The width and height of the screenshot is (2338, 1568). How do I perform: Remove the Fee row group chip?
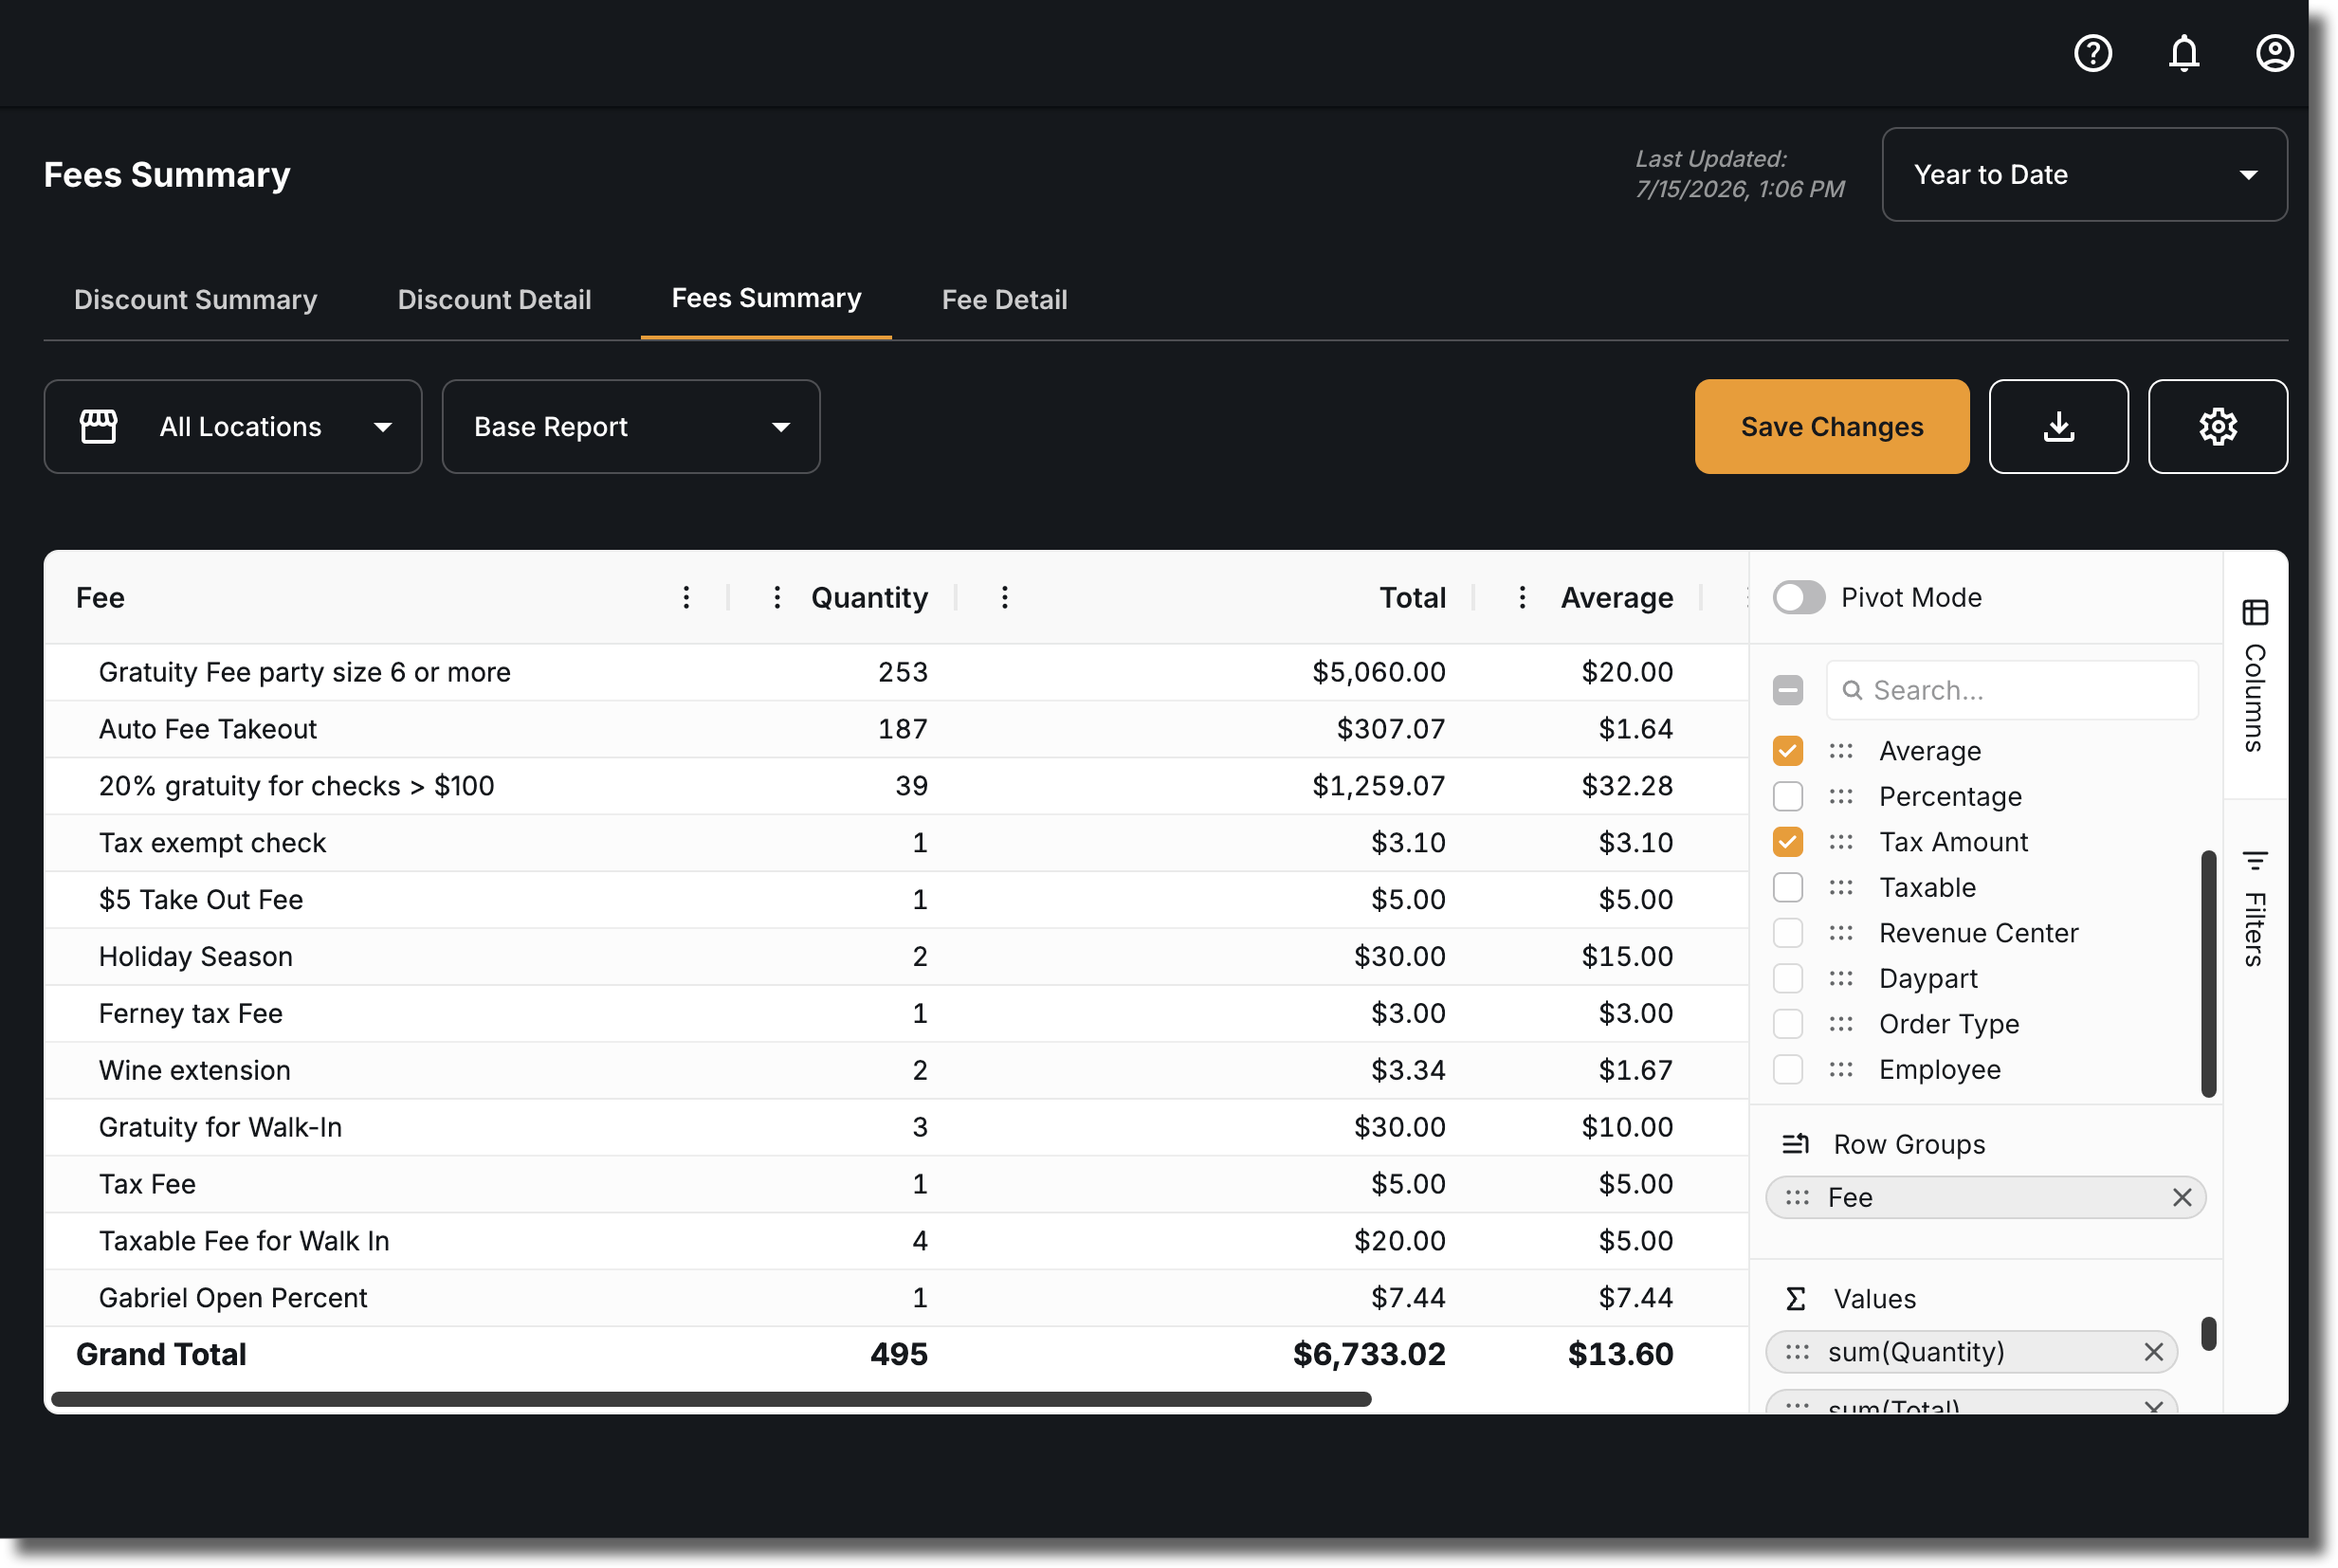point(2181,1197)
